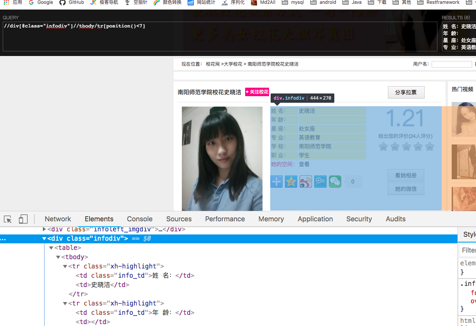
Task: Open the Restframework bookmark folder
Action: (x=439, y=2)
